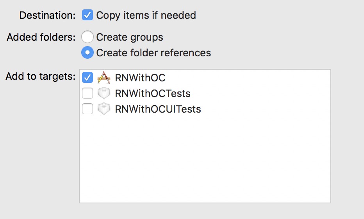364x219 pixels.
Task: Click the RNWithOC target name
Action: [x=140, y=78]
